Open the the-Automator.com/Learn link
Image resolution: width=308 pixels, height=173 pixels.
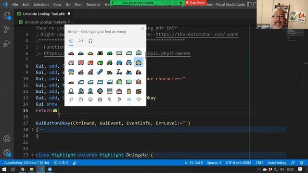click(x=197, y=34)
